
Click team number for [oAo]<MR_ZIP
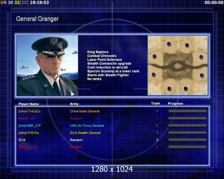[x=157, y=126]
